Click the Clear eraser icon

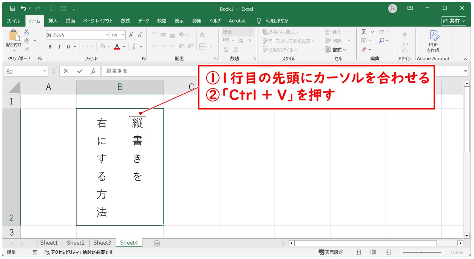(x=364, y=49)
